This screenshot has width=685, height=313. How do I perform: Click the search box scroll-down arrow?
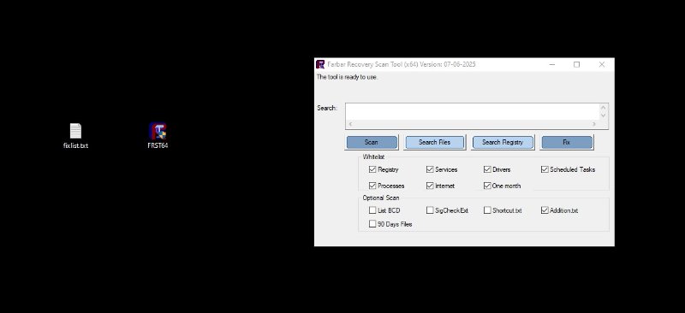604,115
